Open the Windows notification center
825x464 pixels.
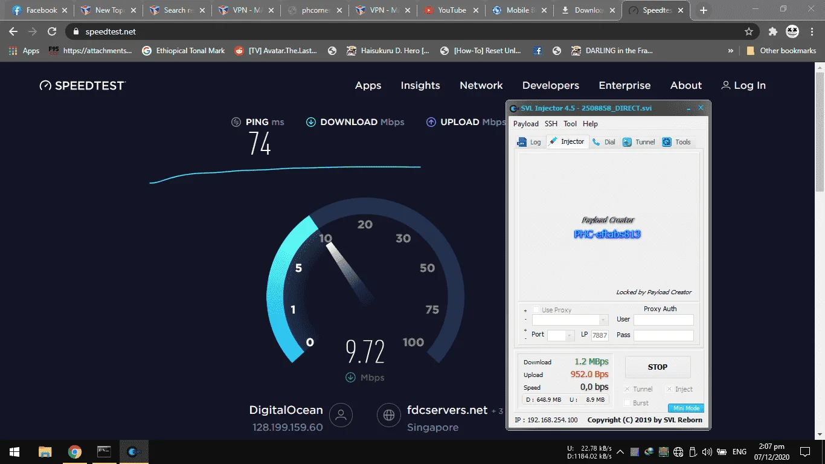(x=805, y=451)
